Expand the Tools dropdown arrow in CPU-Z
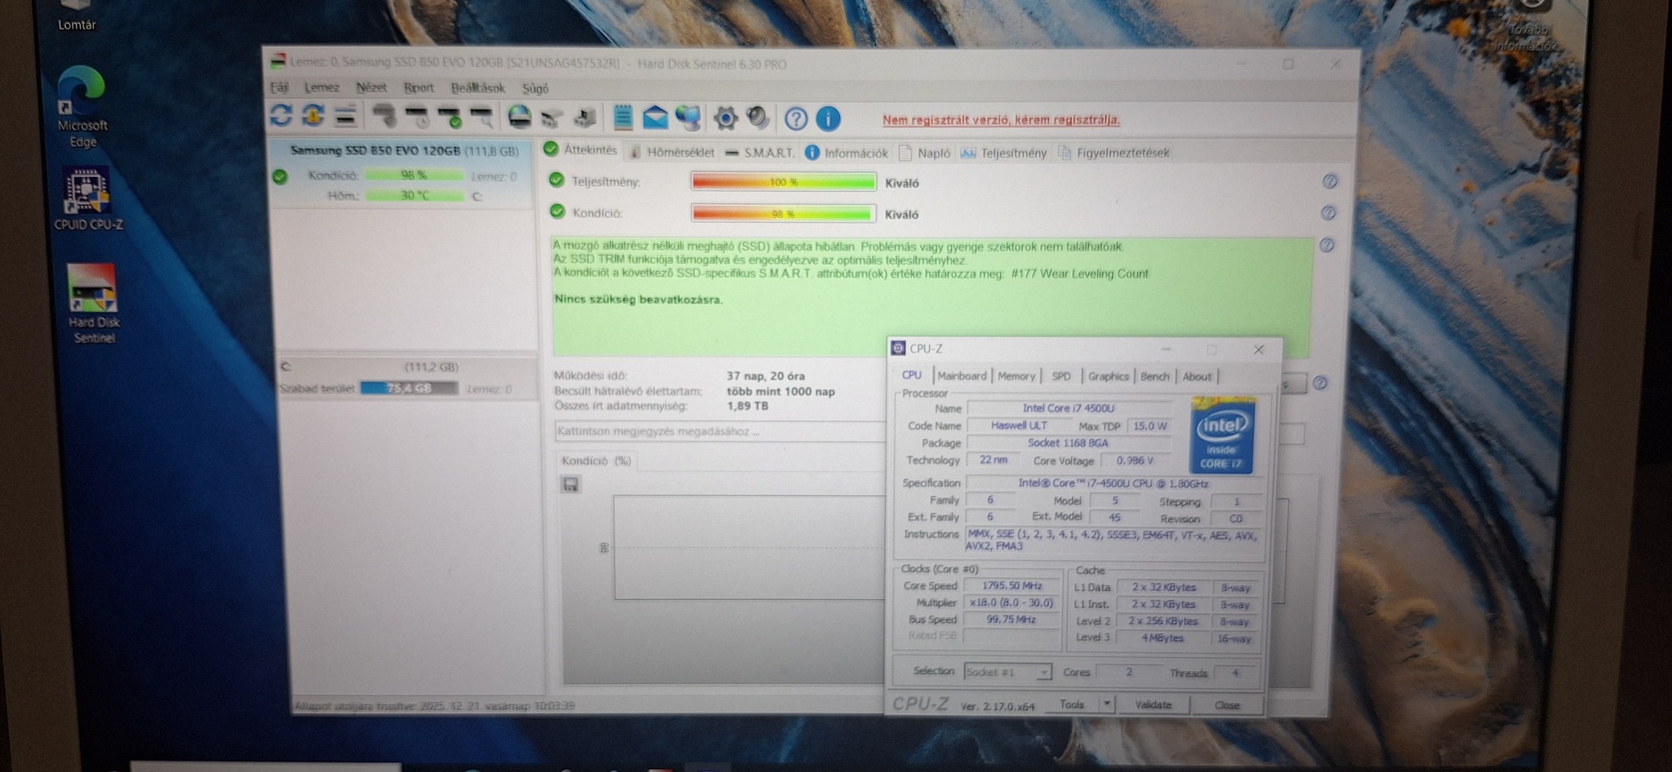Screen dimensions: 1672x772 (x=1106, y=704)
